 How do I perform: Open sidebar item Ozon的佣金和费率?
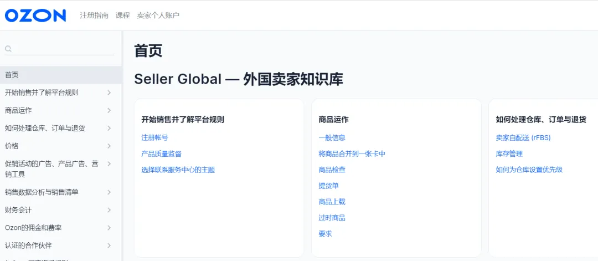click(33, 228)
